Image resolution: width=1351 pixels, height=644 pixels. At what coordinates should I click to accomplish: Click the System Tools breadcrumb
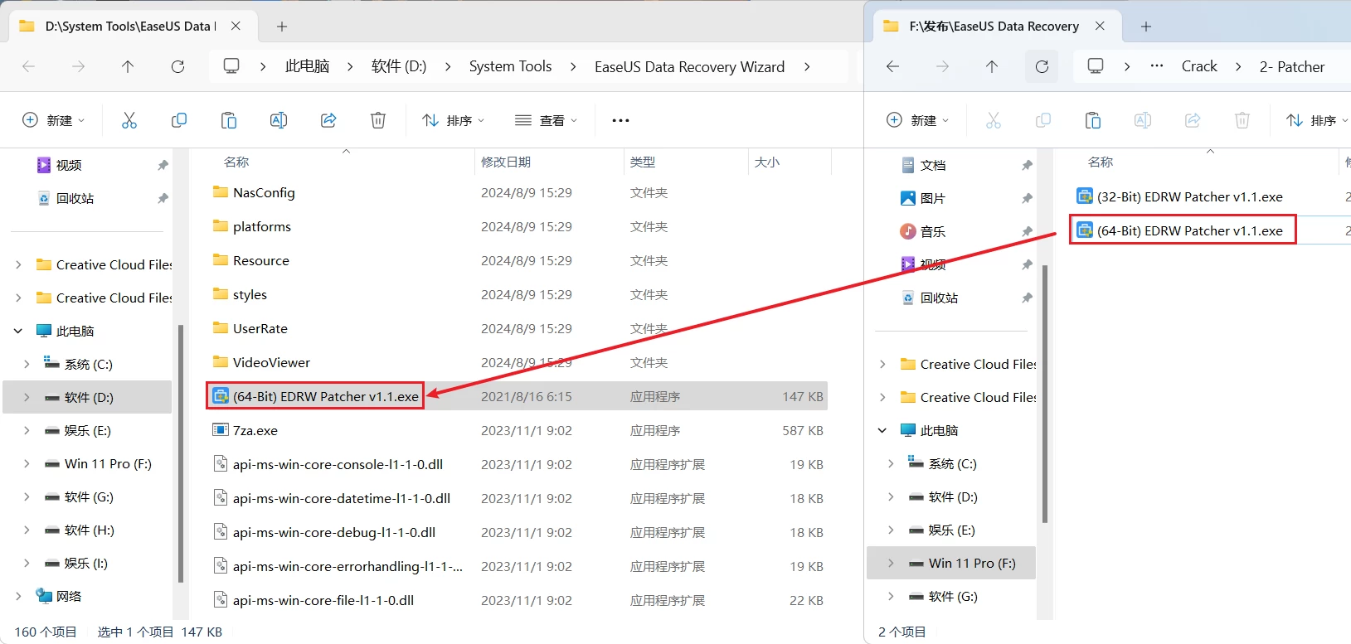510,66
